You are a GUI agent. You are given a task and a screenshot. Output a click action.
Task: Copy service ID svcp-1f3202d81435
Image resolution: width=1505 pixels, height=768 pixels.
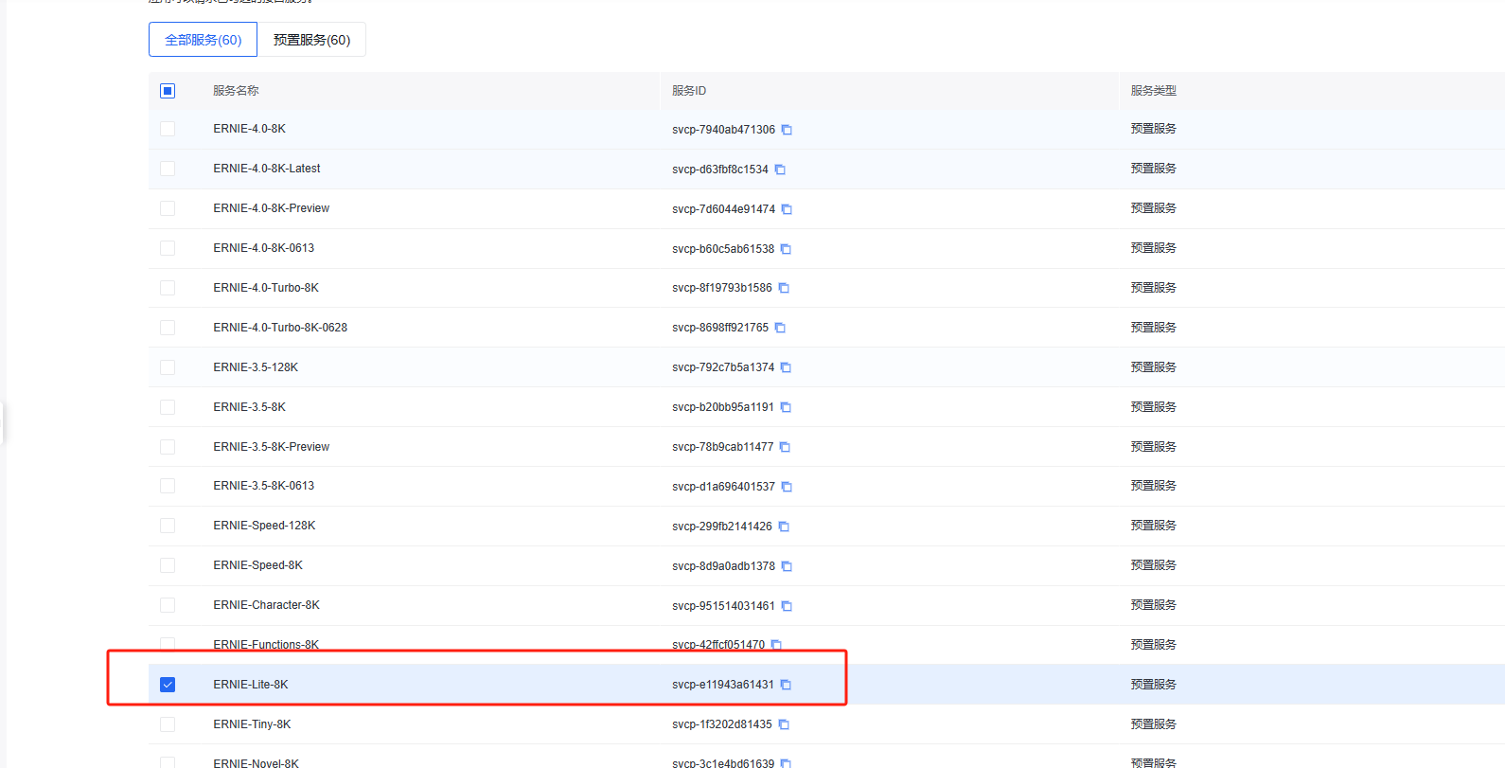click(x=784, y=724)
